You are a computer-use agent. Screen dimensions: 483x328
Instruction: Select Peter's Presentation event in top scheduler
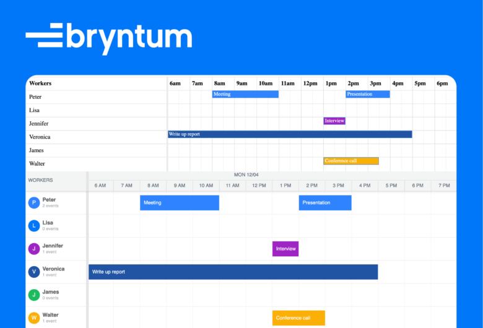point(368,94)
